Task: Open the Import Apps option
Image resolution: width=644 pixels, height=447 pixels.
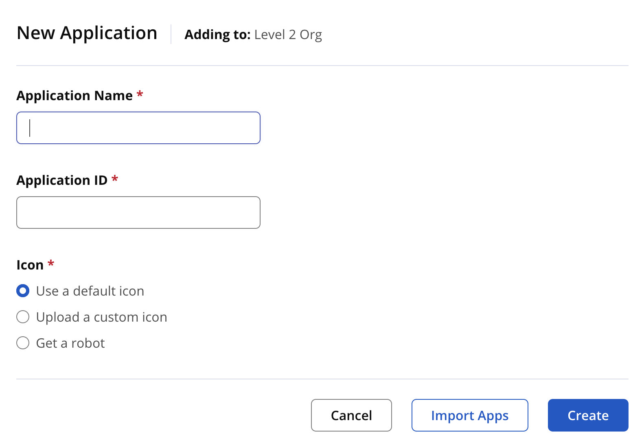Action: 470,415
